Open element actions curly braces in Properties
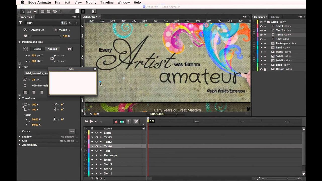 [x=76, y=23]
